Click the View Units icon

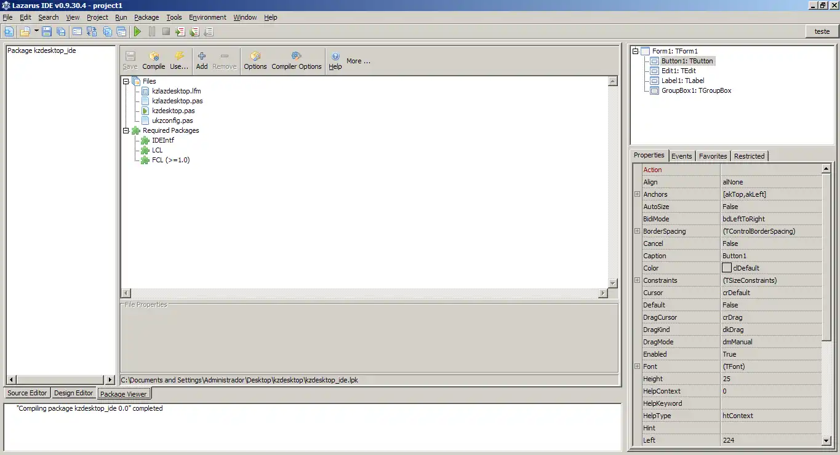pyautogui.click(x=107, y=31)
